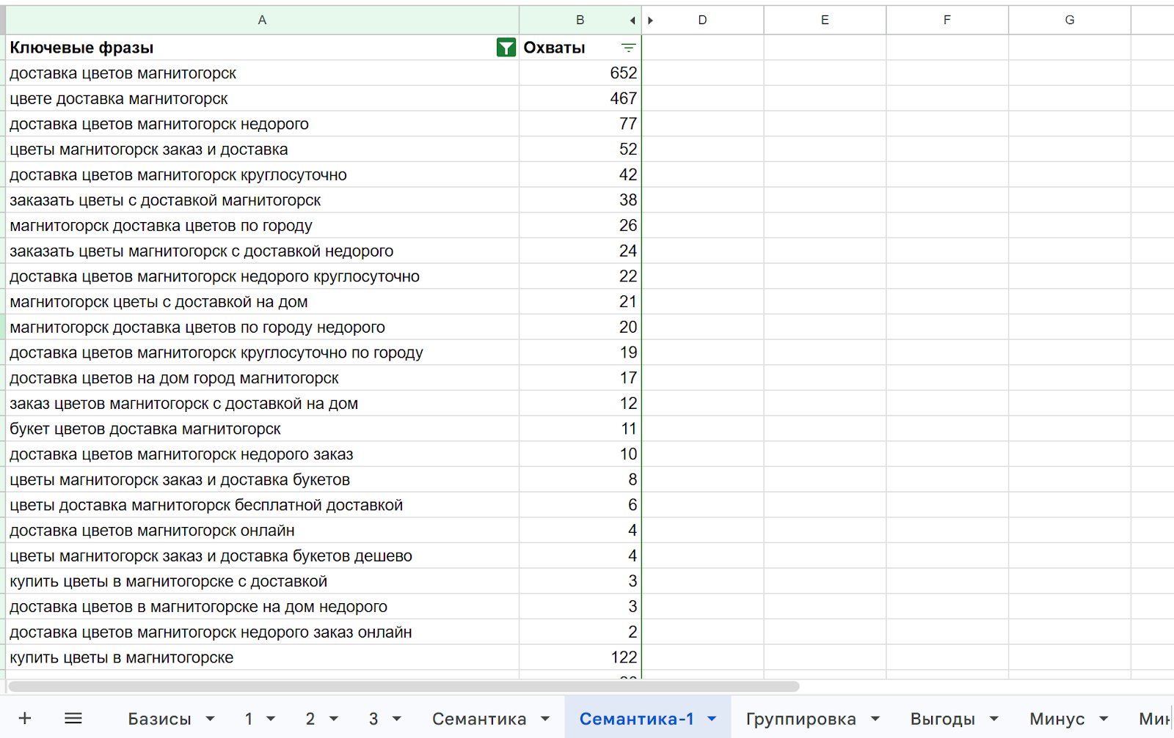Open dropdown arrow on Группировка tab

click(x=875, y=719)
